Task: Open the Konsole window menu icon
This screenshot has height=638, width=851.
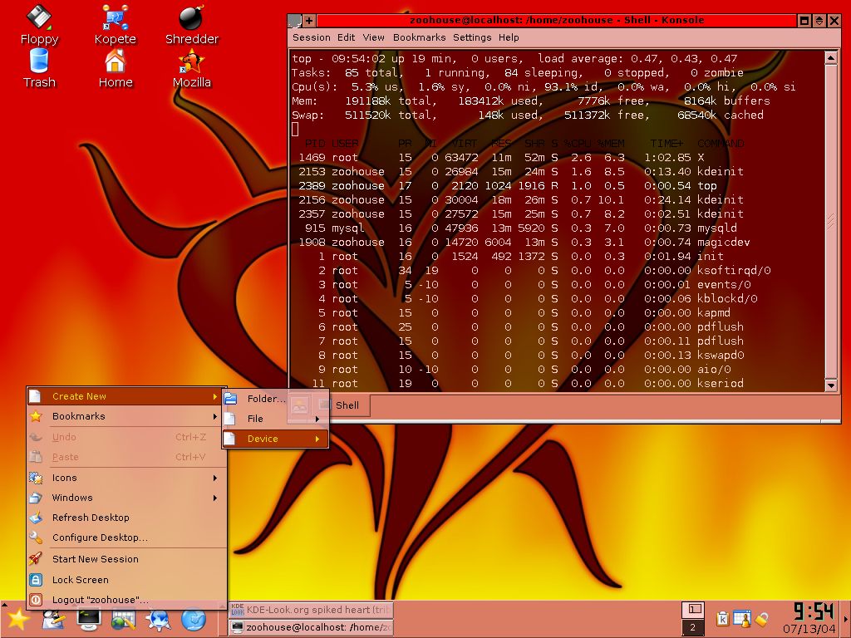Action: pyautogui.click(x=295, y=21)
